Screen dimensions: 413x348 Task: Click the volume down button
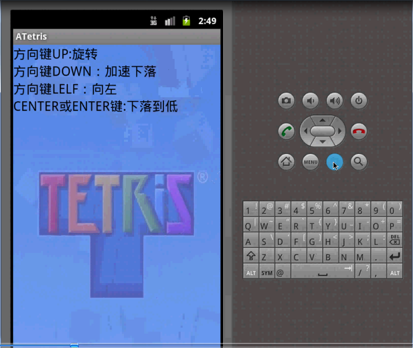[x=310, y=101]
